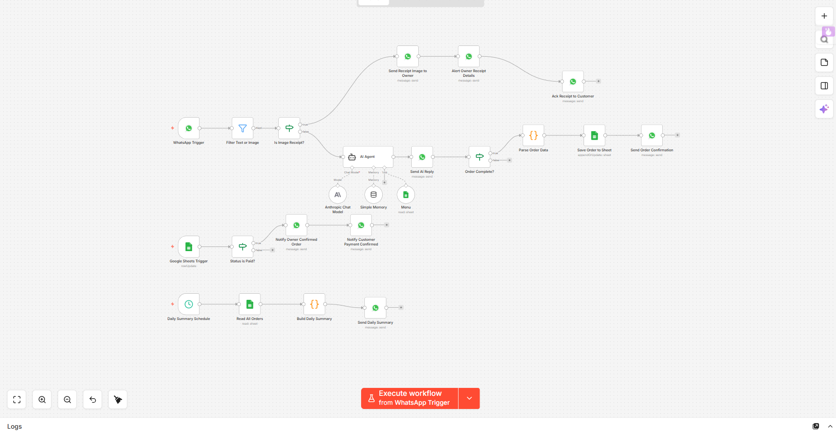Open the Anthropic Chat Model node
Viewport: 836px width, 431px height.
point(338,195)
